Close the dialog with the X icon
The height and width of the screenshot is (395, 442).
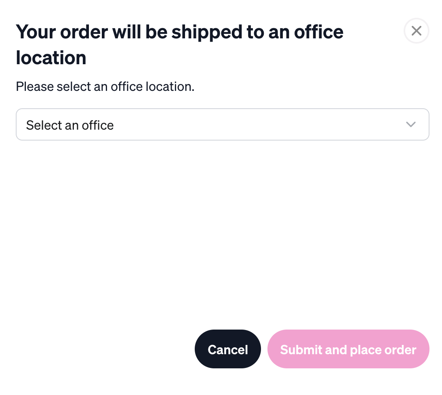(x=417, y=31)
